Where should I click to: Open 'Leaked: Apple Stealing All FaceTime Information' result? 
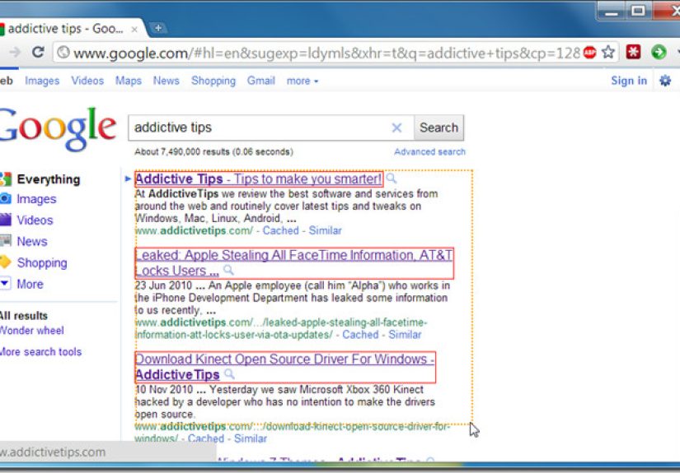[293, 262]
